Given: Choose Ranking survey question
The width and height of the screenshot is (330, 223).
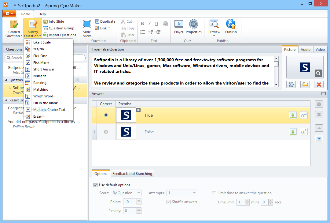Looking at the screenshot, I should (49, 83).
